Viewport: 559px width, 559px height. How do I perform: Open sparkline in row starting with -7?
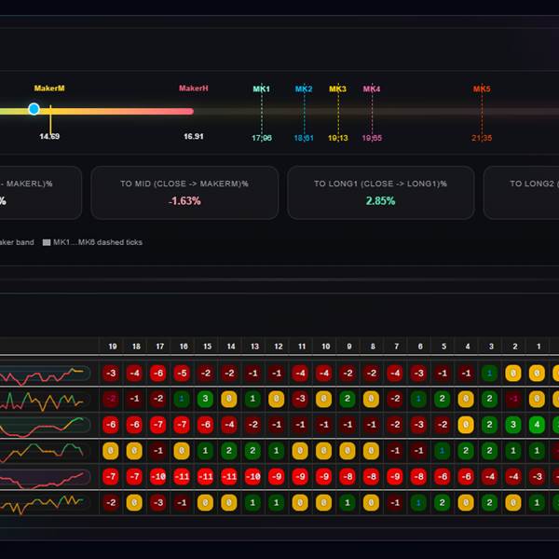[46, 477]
